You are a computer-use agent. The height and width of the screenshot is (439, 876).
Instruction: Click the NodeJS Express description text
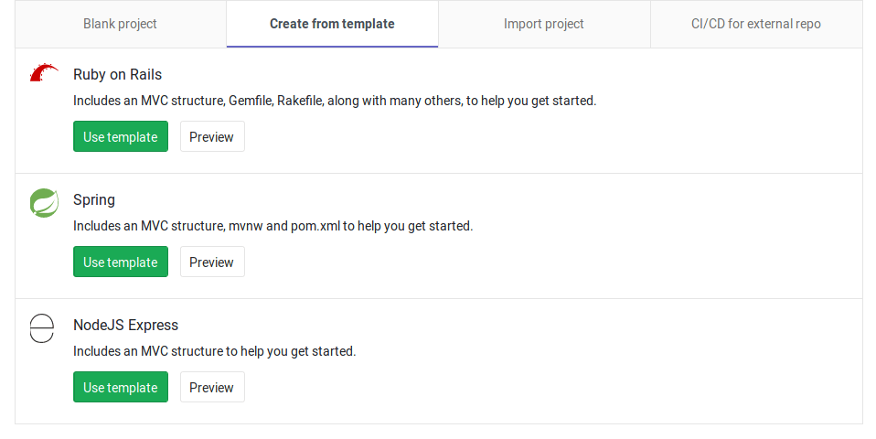pyautogui.click(x=214, y=351)
